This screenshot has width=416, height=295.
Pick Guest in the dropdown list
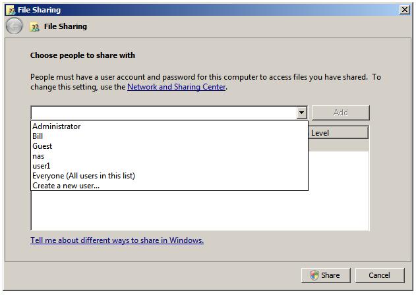click(x=42, y=146)
